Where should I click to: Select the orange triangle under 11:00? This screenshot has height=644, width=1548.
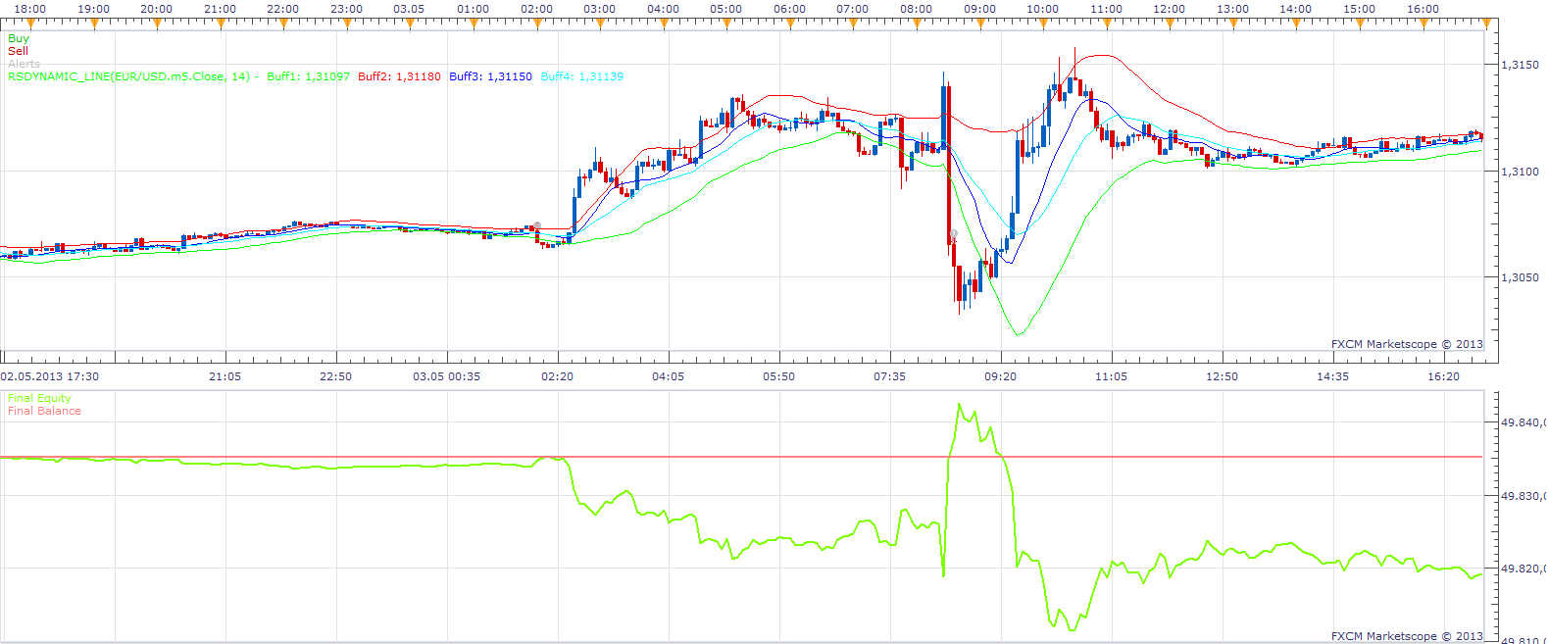(x=1107, y=24)
